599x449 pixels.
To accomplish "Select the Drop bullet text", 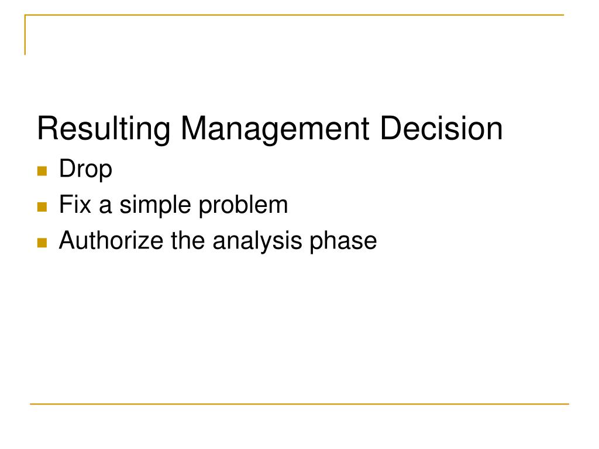I will (85, 169).
